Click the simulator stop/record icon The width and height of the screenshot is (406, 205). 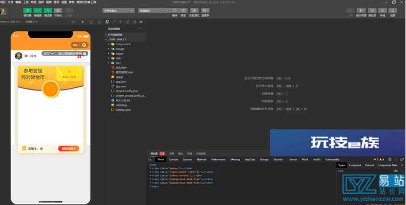[x=82, y=22]
